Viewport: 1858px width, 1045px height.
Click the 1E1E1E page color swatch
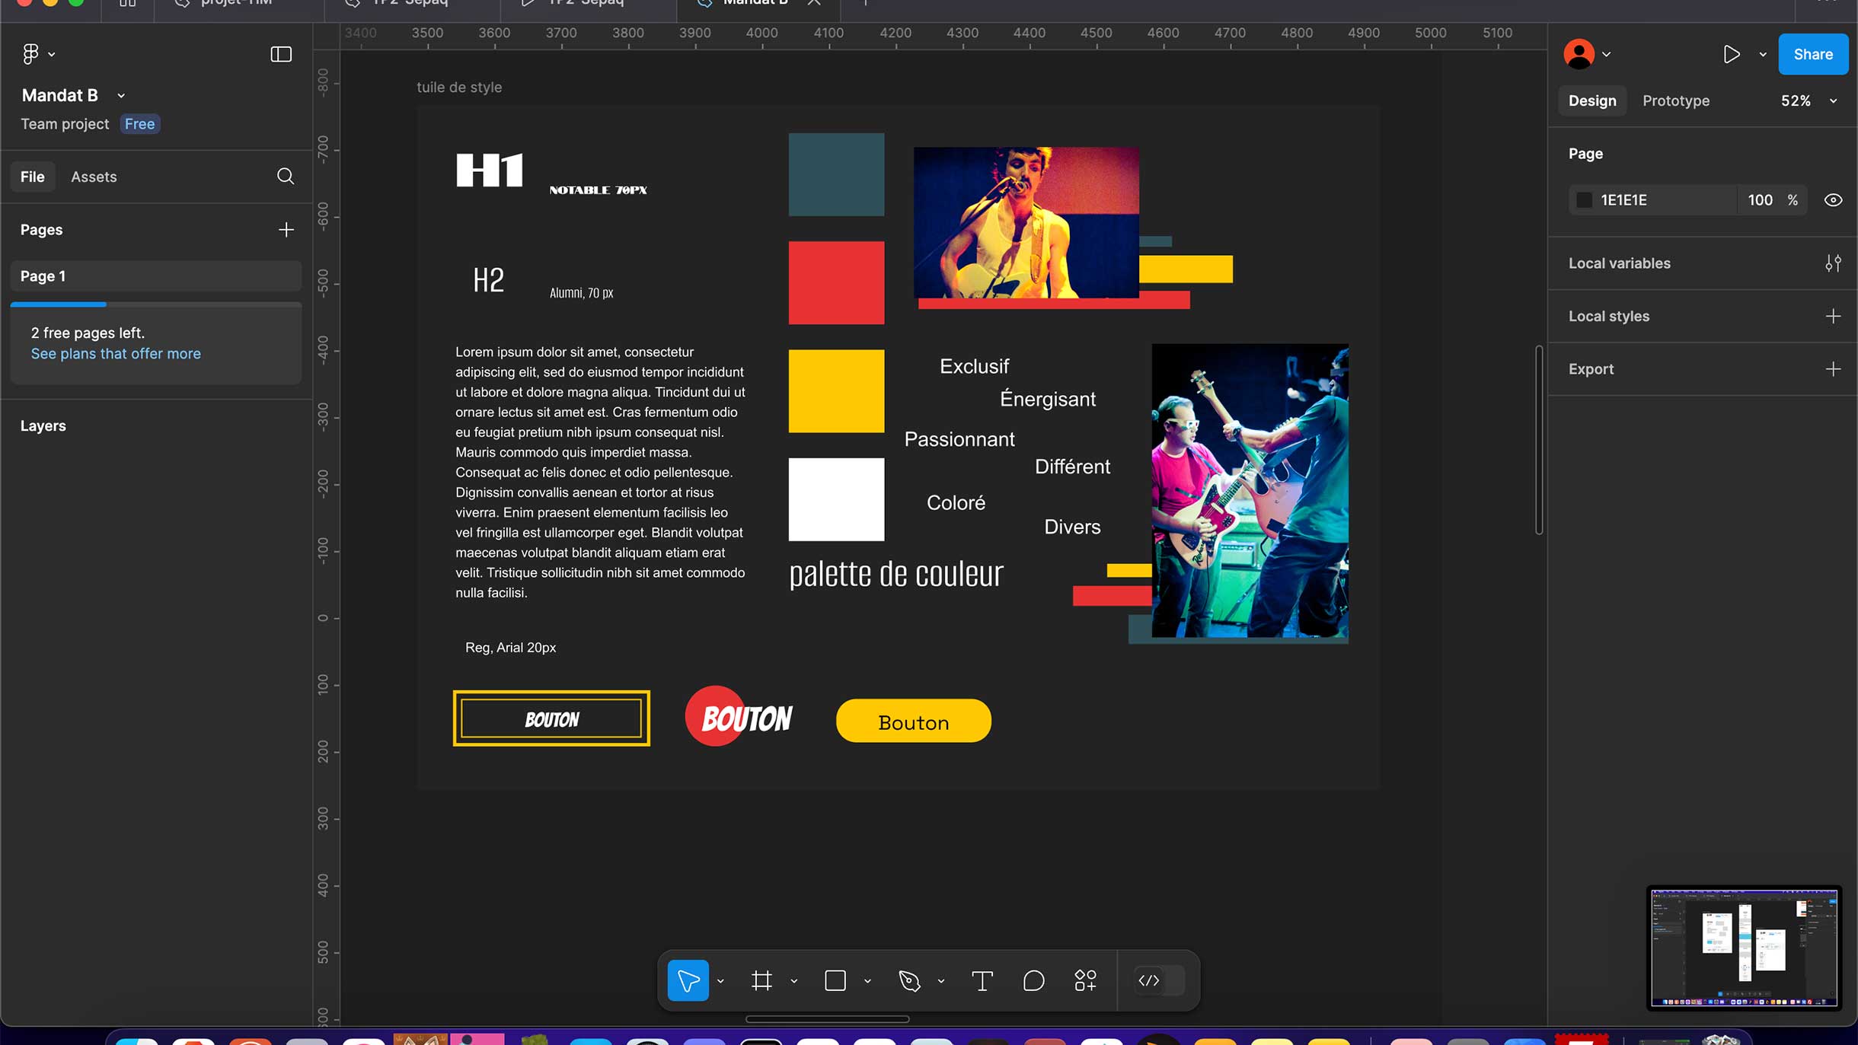coord(1585,200)
